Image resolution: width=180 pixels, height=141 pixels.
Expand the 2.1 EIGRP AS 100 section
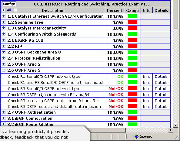tap(4, 40)
